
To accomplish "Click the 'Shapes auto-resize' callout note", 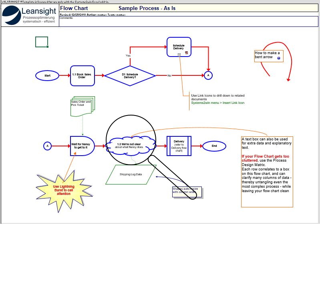I will 187,191.
